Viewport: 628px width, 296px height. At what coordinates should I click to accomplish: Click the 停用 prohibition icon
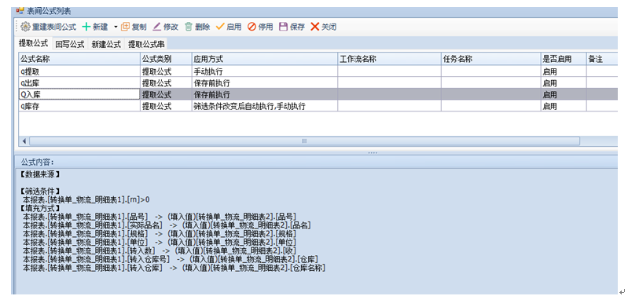tap(252, 27)
